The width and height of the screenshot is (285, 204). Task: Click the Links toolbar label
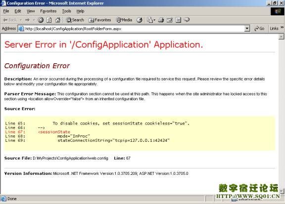274,29
